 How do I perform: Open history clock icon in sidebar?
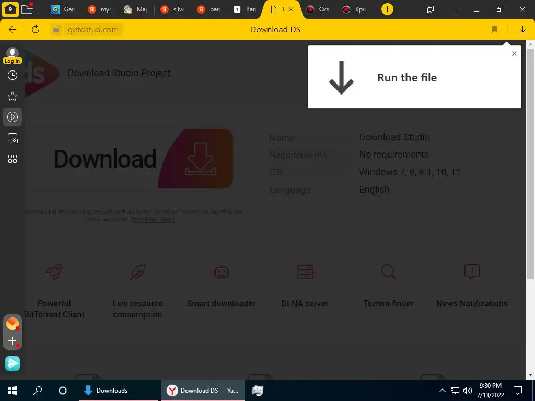tap(13, 75)
